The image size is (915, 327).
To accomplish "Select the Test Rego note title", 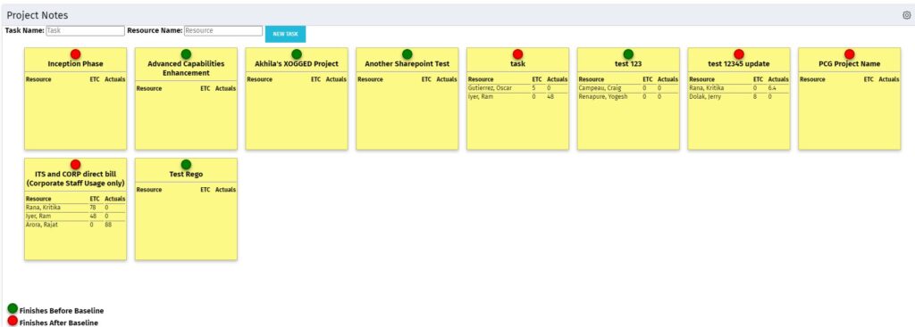I will (x=186, y=175).
